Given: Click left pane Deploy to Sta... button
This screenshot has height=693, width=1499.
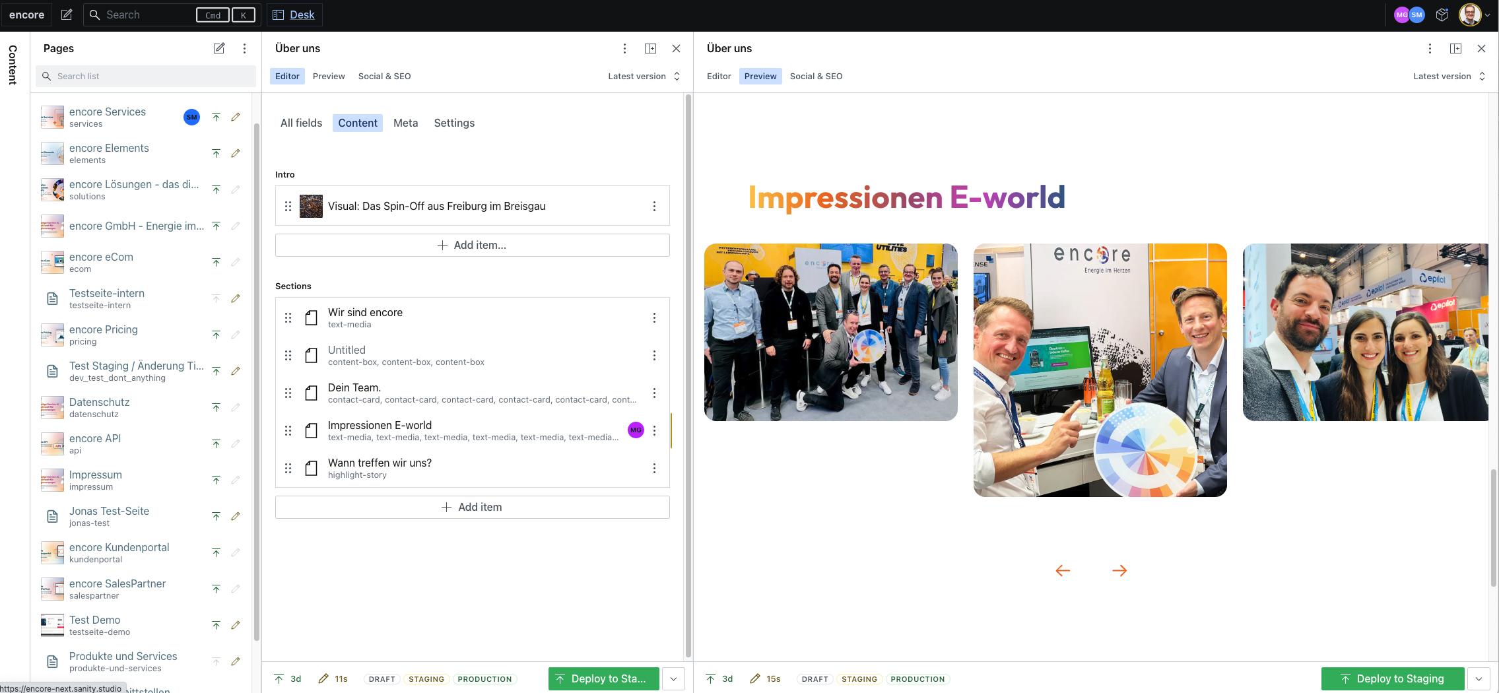Looking at the screenshot, I should tap(603, 678).
